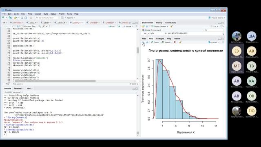Switch to the History tab

click(159, 23)
